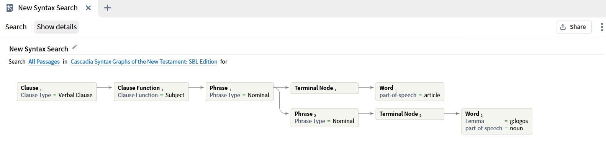Toggle the Show details button
The image size is (606, 147).
(57, 27)
